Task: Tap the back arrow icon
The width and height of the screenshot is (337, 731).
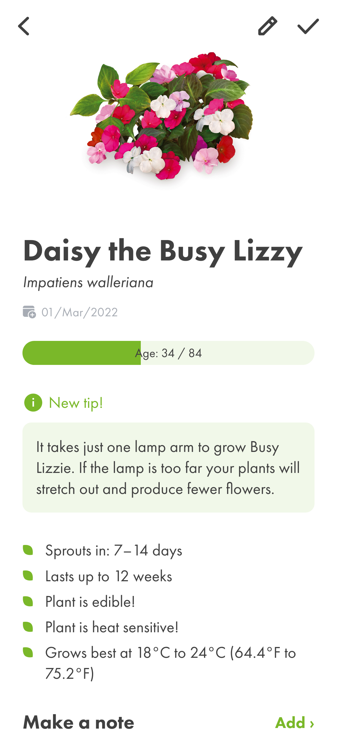Action: [x=24, y=26]
